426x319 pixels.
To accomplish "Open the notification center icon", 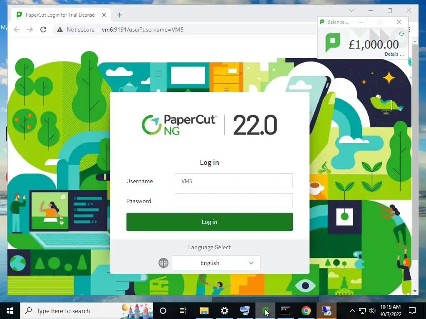I will click(412, 311).
